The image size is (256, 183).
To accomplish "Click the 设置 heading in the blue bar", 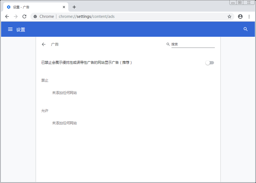I will [21, 29].
